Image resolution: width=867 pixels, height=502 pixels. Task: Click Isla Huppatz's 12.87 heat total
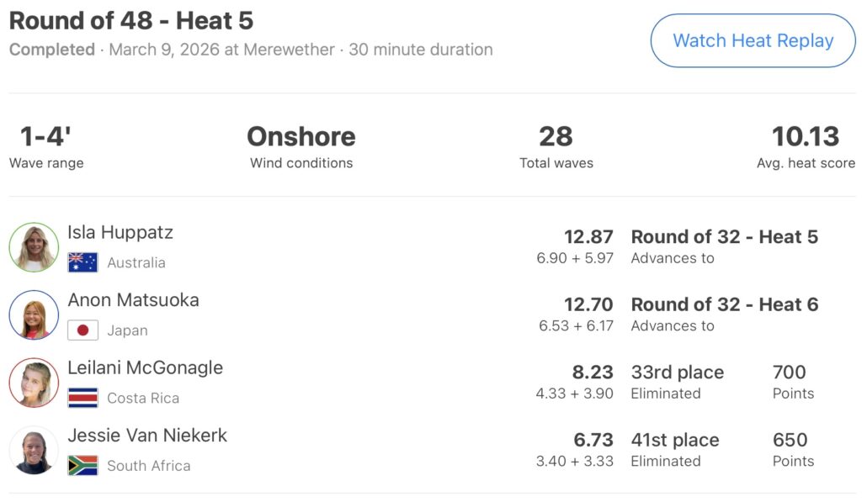coord(588,237)
